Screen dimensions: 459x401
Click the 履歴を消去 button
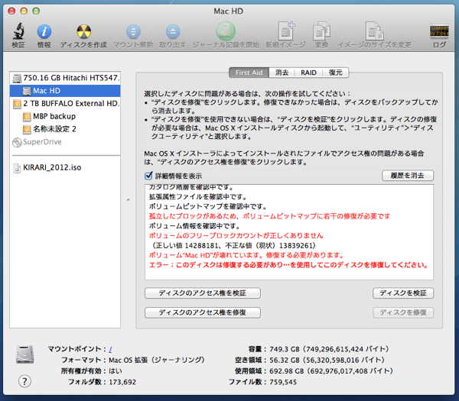coord(408,176)
